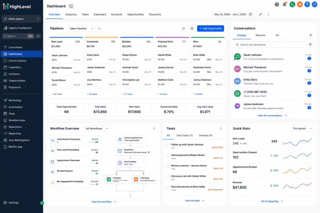Open Michael Thompson's unread conversation
Screen dimensions: 320x213
[273, 69]
